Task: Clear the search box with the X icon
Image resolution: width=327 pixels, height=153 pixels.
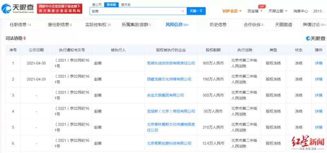Action: pos(183,11)
